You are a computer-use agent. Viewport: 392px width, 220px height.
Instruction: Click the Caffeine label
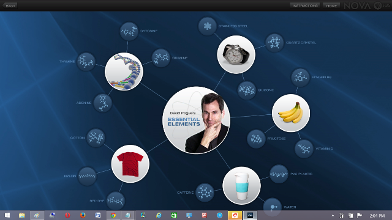(x=185, y=193)
